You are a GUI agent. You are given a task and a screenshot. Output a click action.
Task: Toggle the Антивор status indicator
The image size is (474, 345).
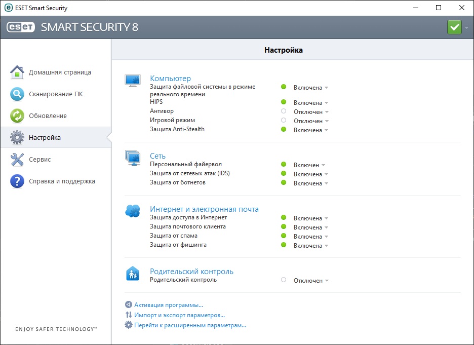coord(284,111)
